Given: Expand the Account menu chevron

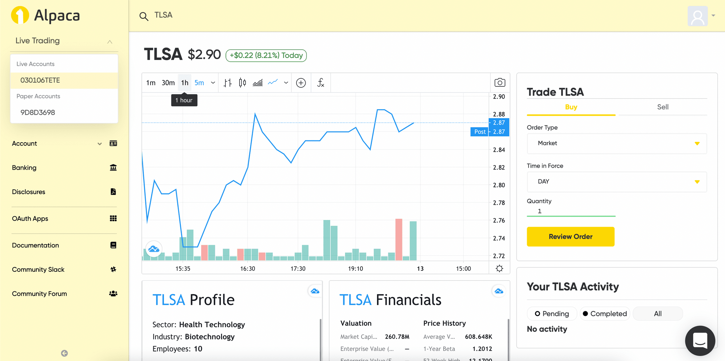Looking at the screenshot, I should (100, 144).
